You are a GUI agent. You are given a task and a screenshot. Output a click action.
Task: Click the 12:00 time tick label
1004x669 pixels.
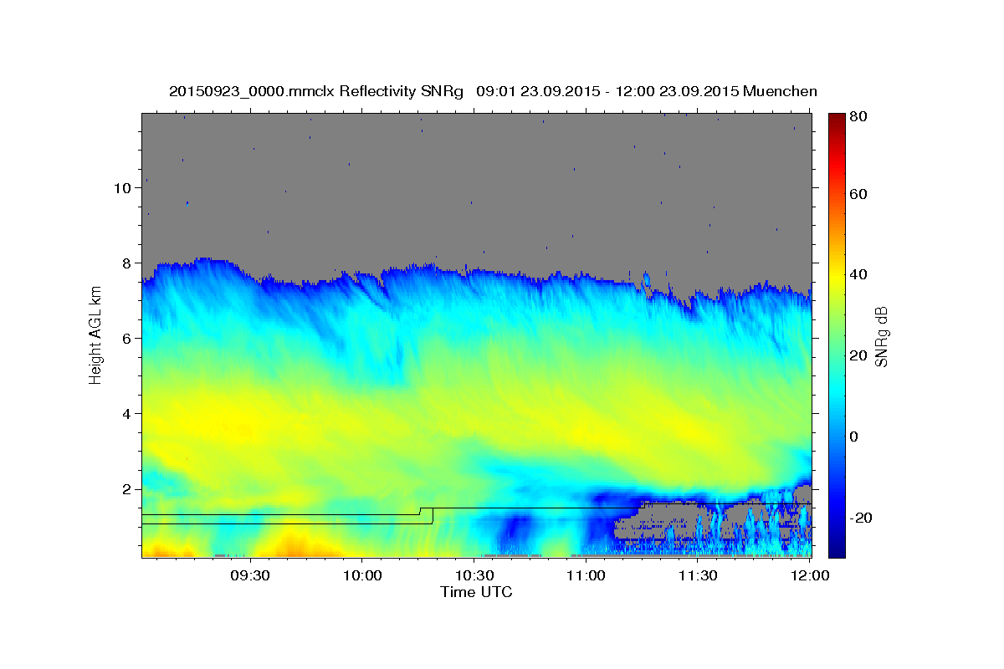pyautogui.click(x=808, y=576)
